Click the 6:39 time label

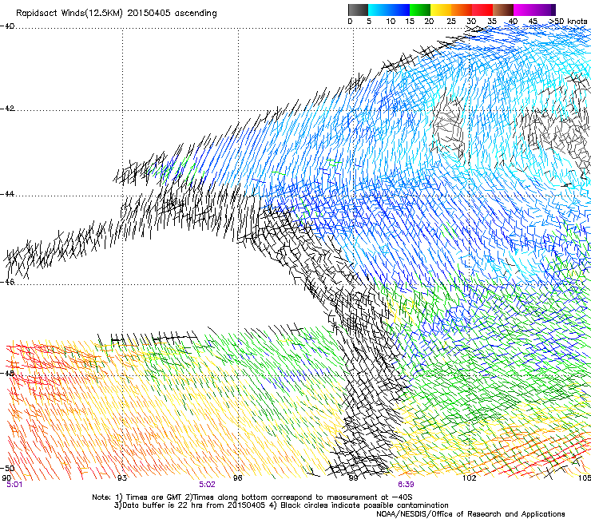[406, 485]
